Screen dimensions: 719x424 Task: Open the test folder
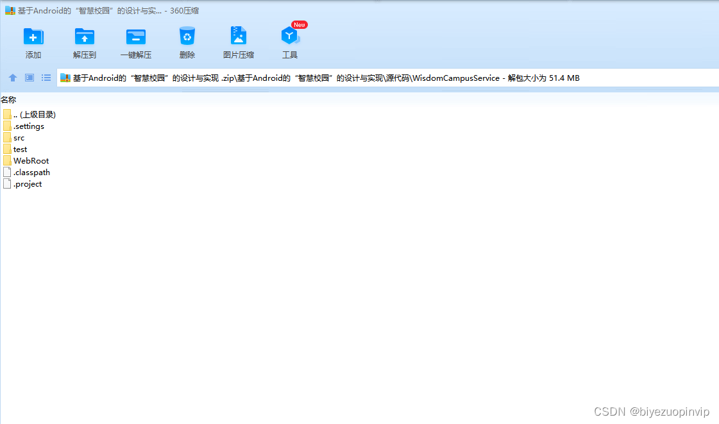coord(19,149)
